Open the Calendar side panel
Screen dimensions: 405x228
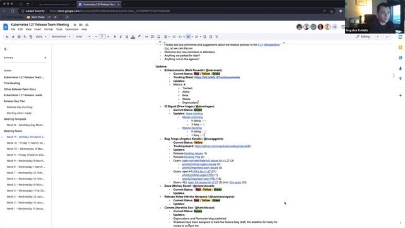point(401,37)
